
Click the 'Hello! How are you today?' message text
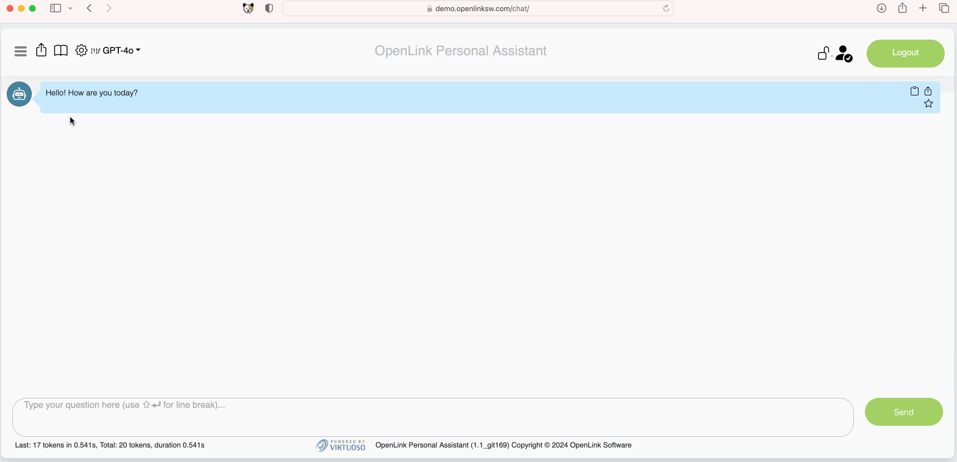pyautogui.click(x=92, y=93)
